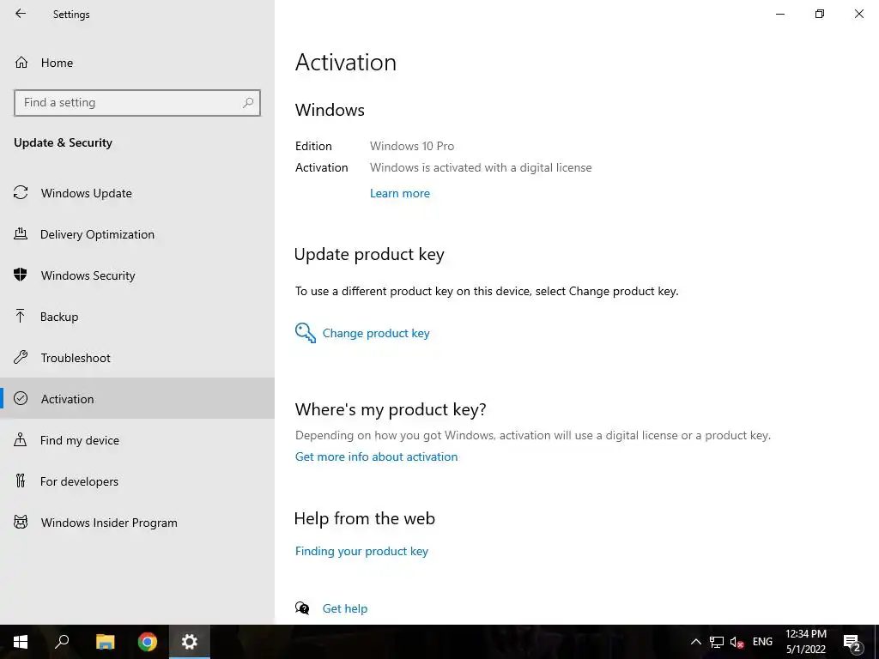The width and height of the screenshot is (879, 659).
Task: Open the Action Center notifications icon
Action: tap(852, 642)
